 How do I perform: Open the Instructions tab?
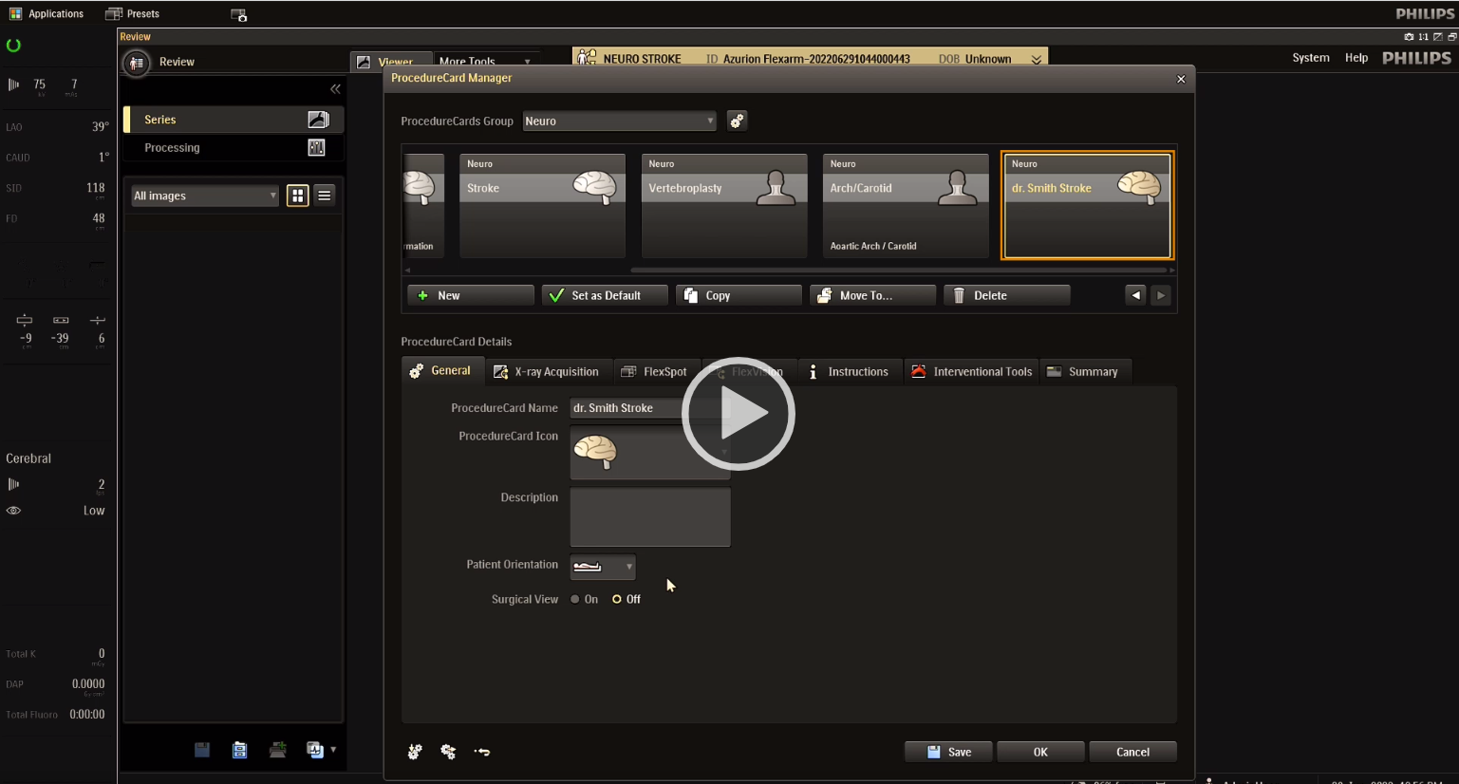coord(849,371)
